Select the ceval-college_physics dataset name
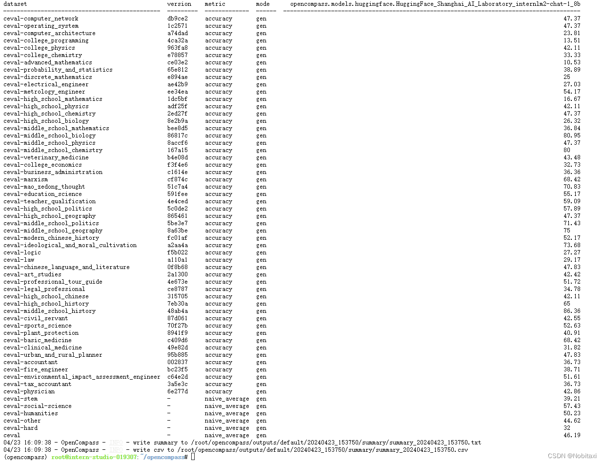Viewport: 604px width, 463px height. click(39, 48)
